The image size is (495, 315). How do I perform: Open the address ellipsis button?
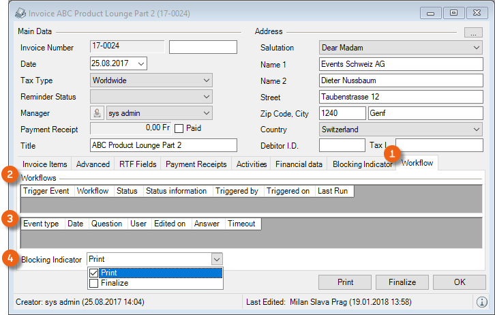point(472,32)
